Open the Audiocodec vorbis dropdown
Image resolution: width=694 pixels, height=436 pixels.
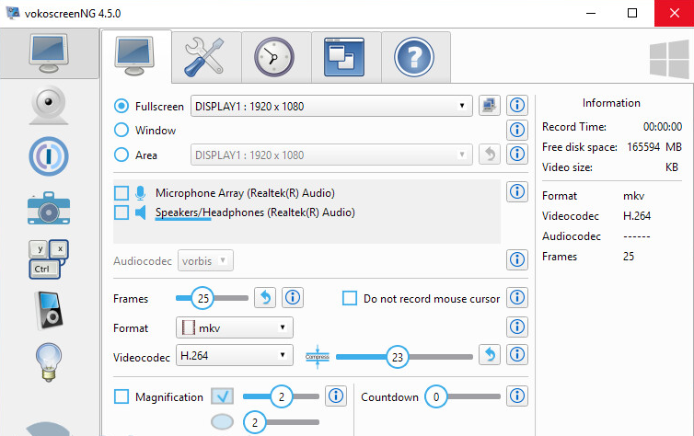pyautogui.click(x=205, y=261)
